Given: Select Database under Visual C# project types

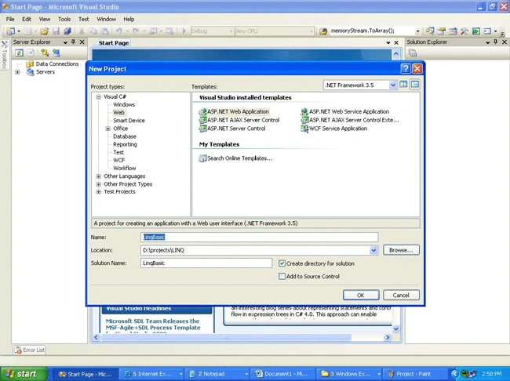Looking at the screenshot, I should [x=125, y=136].
